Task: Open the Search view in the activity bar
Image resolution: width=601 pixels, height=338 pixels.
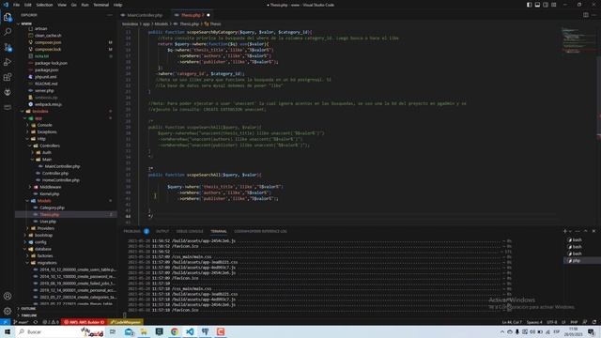Action: pos(8,32)
